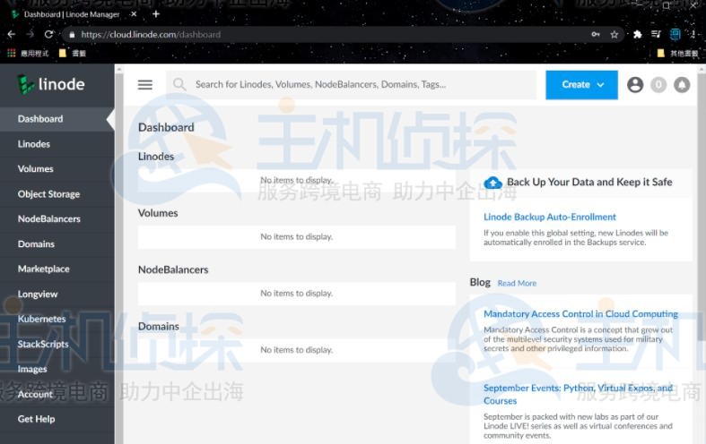This screenshot has height=444, width=706.
Task: Open the bookmarks folder on the left
Action: (x=72, y=53)
